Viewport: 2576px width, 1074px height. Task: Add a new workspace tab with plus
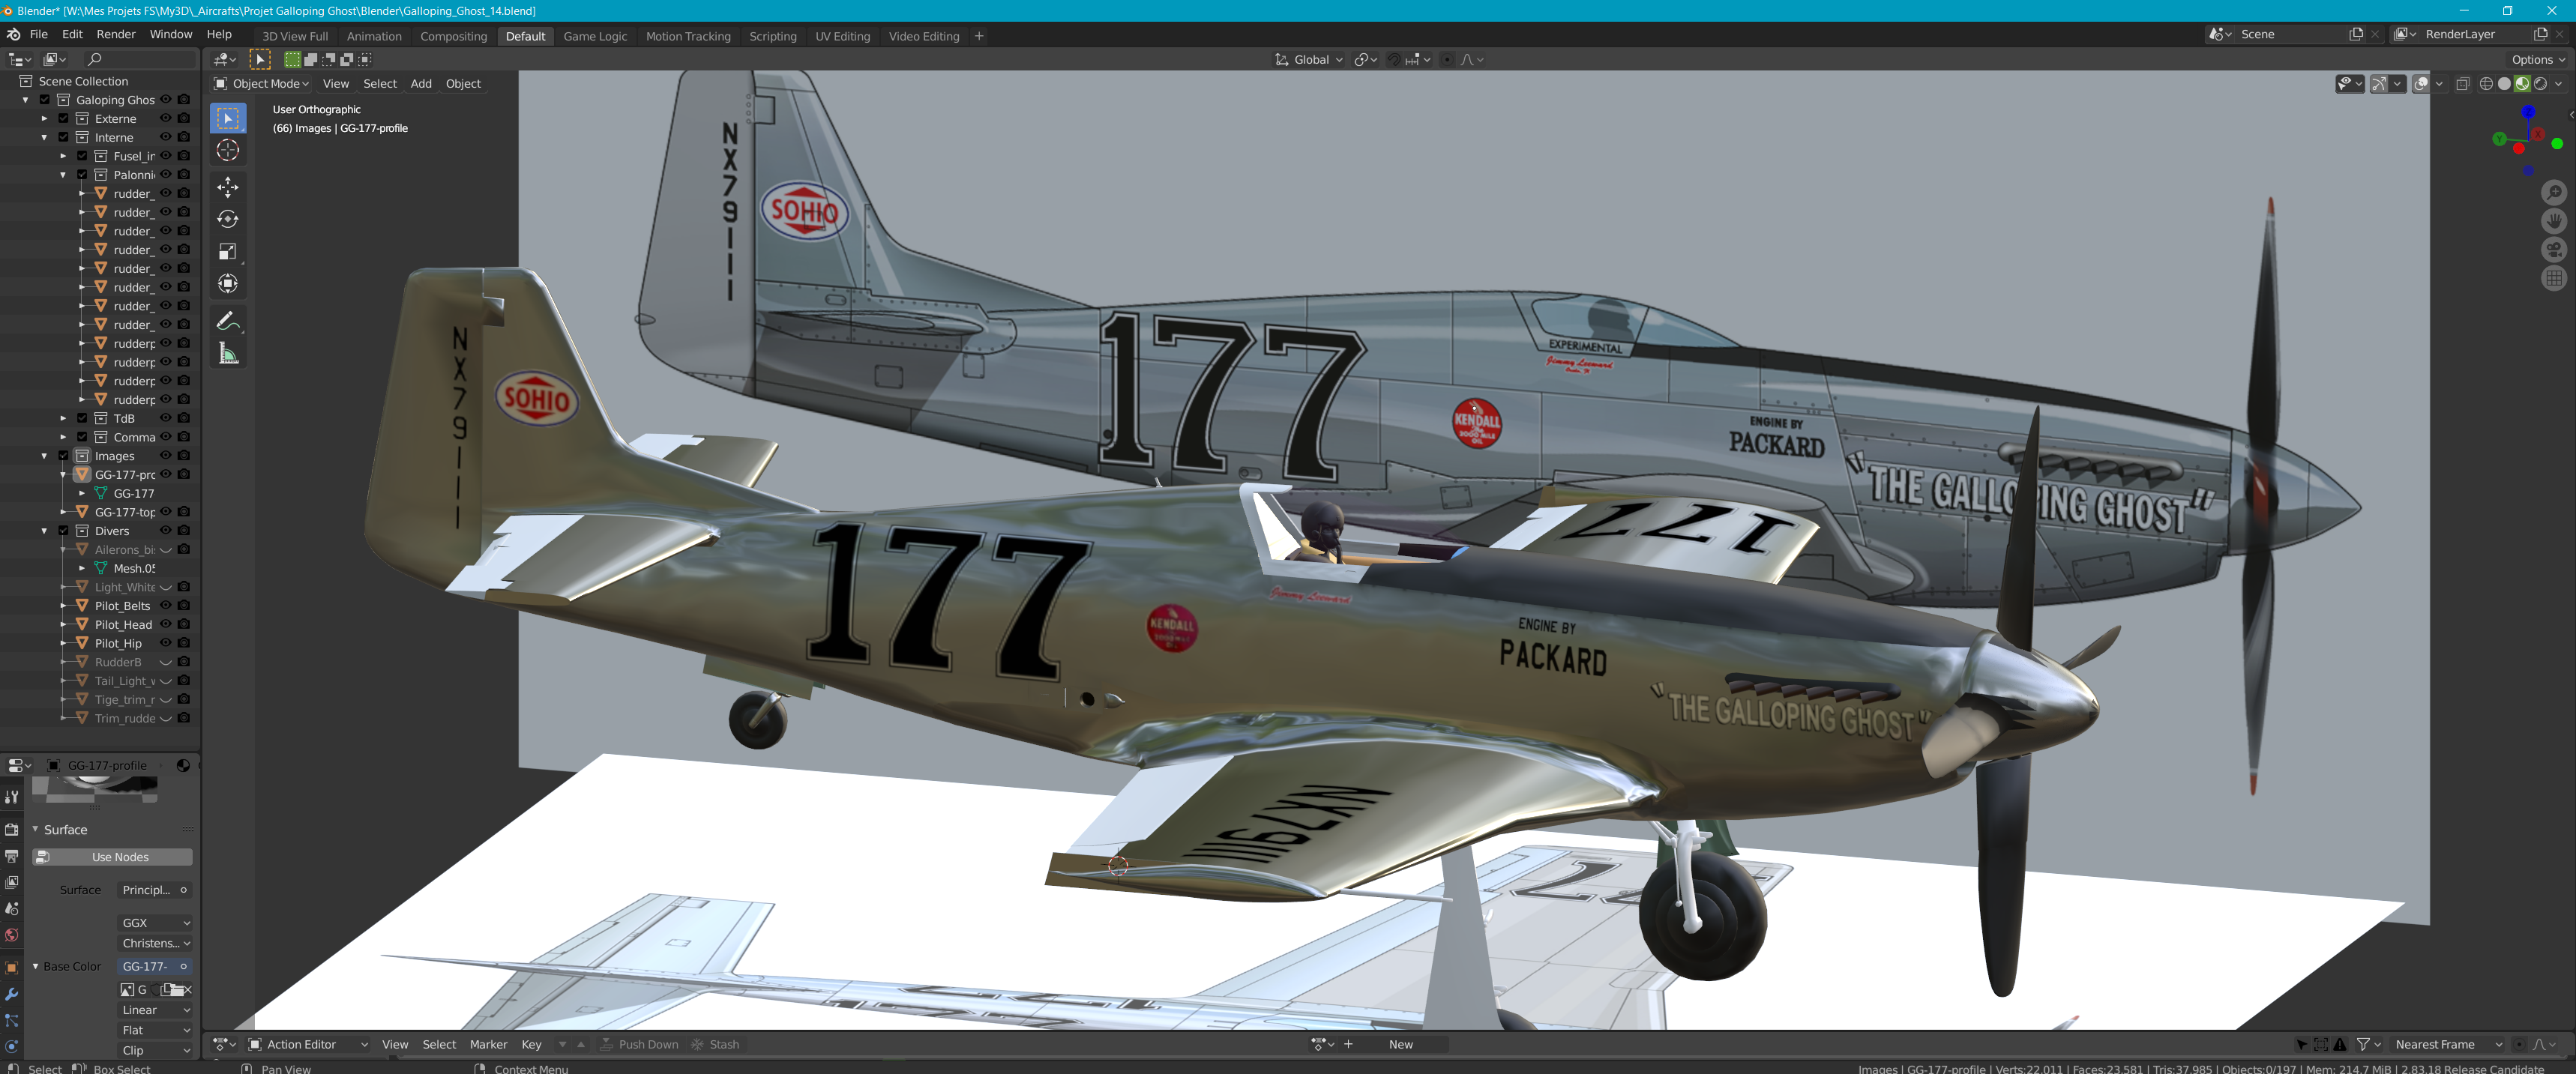(979, 36)
